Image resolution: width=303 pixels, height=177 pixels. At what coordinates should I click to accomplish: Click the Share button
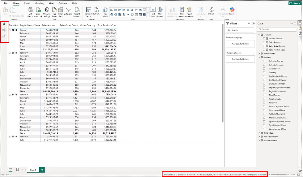[295, 3]
